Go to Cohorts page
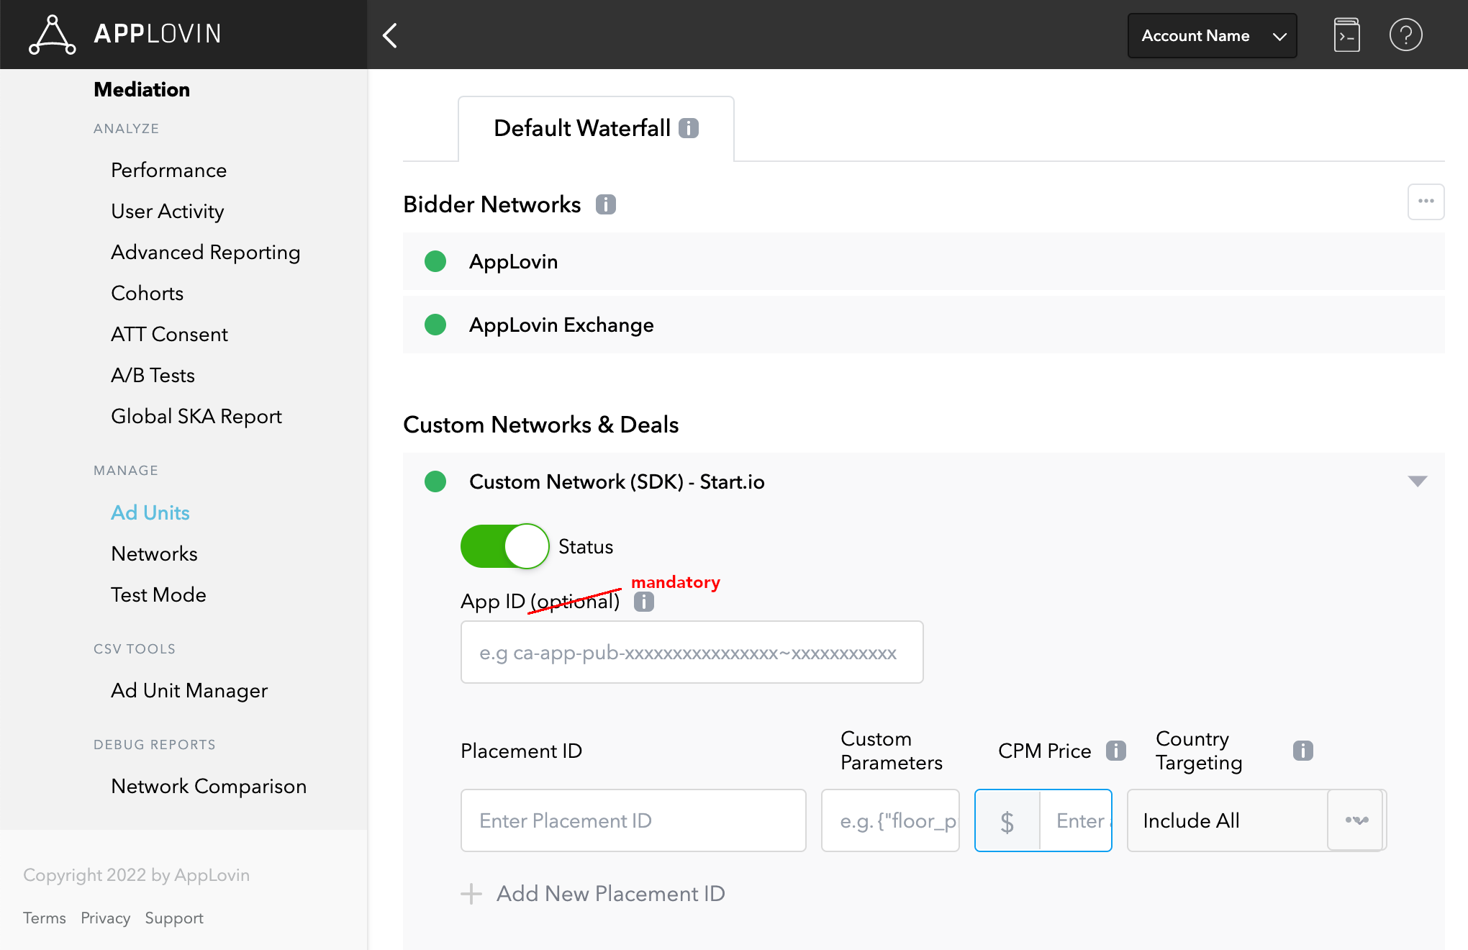The image size is (1468, 950). 148,294
